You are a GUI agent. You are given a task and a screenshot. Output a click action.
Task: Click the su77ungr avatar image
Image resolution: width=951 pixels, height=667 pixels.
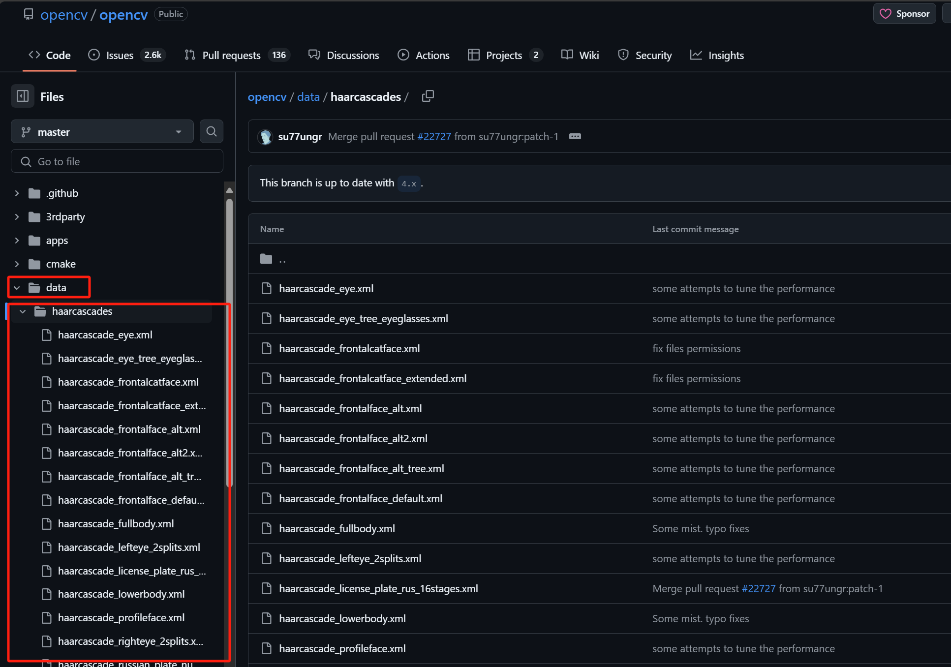[266, 137]
